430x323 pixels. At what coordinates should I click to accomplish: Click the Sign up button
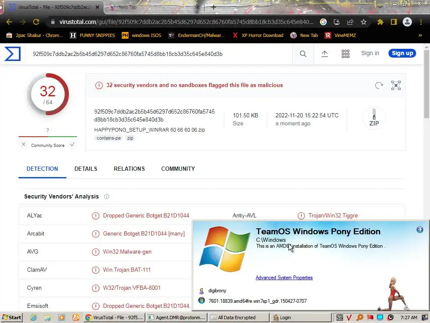point(402,53)
